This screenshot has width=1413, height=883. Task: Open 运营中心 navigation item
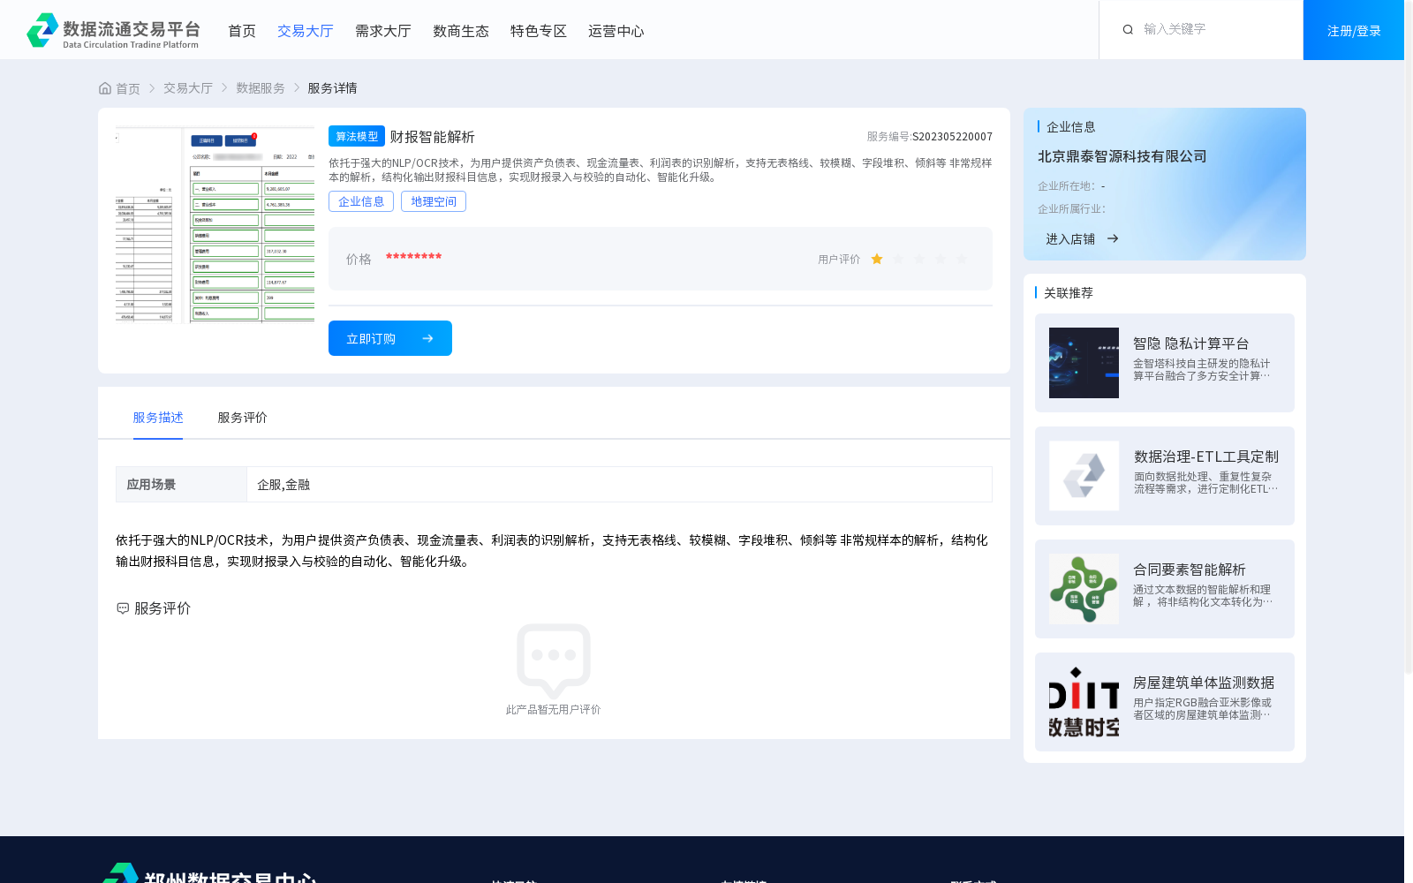[x=616, y=31]
